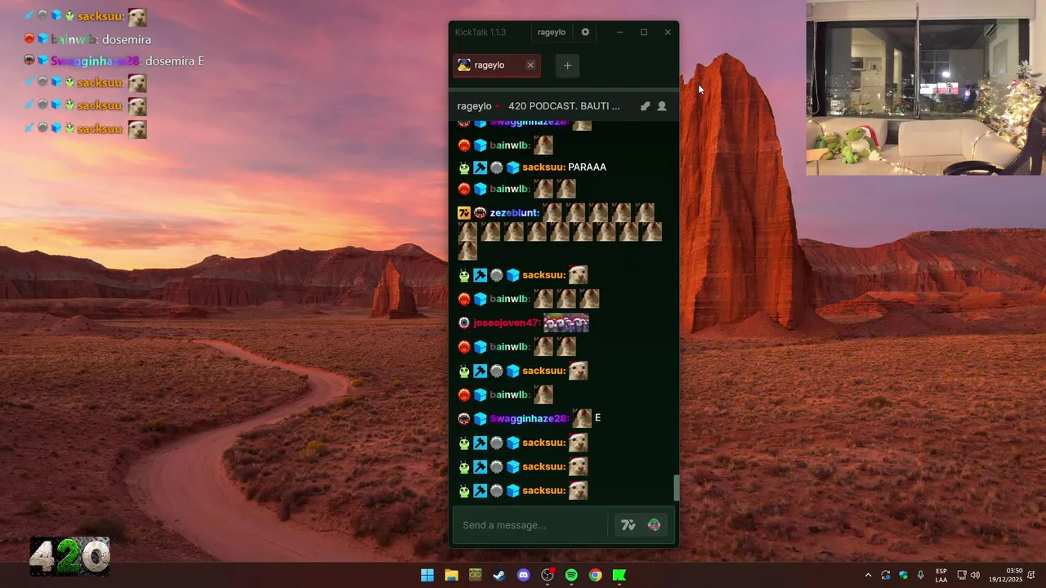Open the 7TV emote picker
This screenshot has width=1046, height=588.
point(628,525)
